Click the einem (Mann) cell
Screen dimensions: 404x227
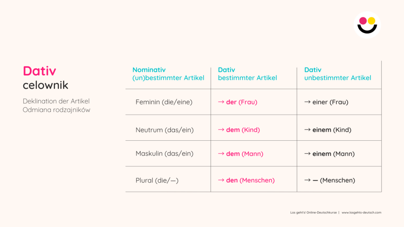[x=329, y=154]
